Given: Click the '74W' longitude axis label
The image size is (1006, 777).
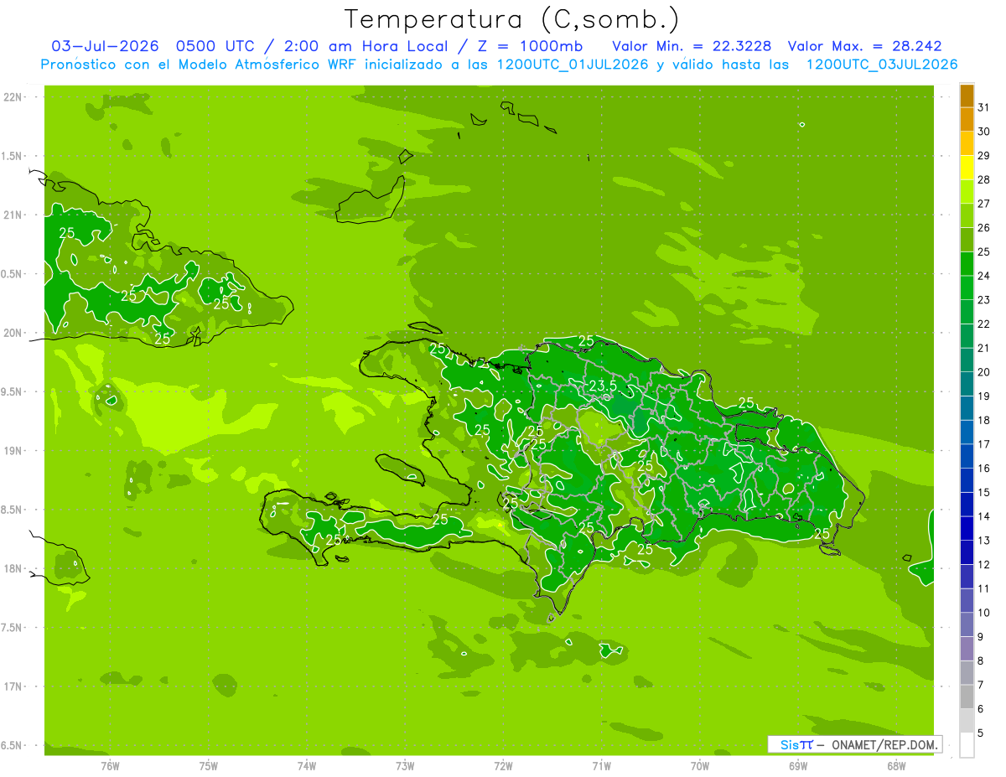Looking at the screenshot, I should 307,766.
